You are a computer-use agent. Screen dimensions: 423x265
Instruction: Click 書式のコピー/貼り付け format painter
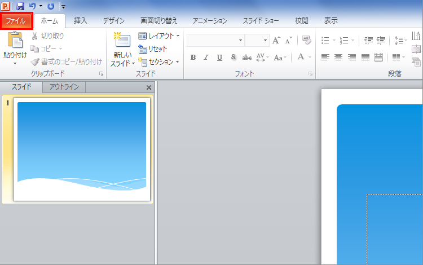point(67,61)
